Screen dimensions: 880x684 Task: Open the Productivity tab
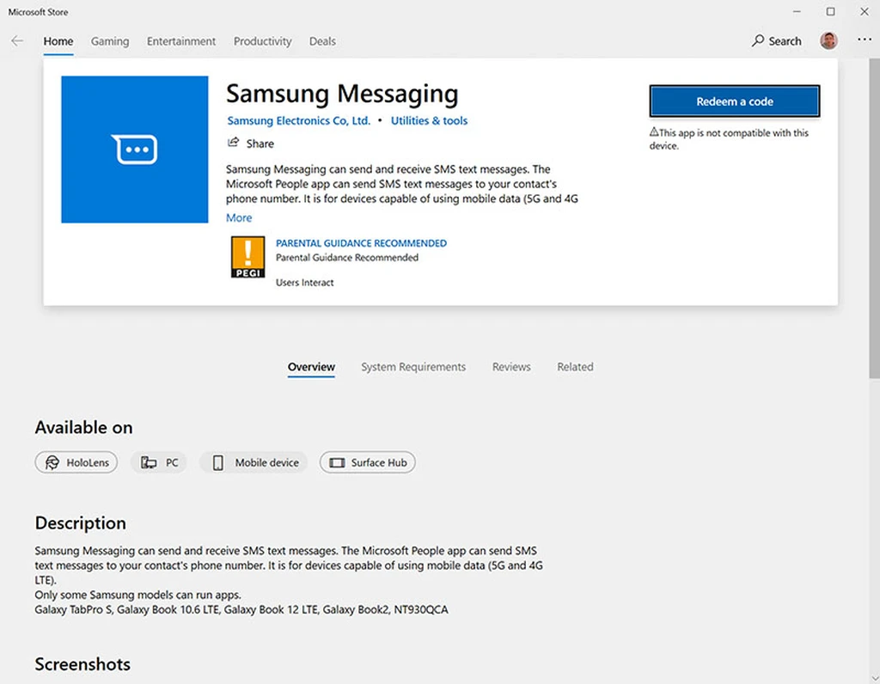tap(263, 41)
